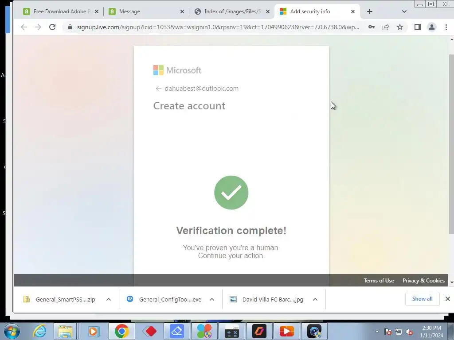
Task: Expand options for General_SmartPSS zip download
Action: pyautogui.click(x=109, y=300)
